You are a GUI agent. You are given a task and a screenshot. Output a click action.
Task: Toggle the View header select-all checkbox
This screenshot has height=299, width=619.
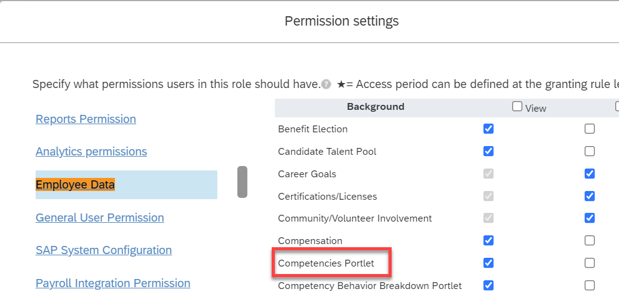tap(517, 106)
